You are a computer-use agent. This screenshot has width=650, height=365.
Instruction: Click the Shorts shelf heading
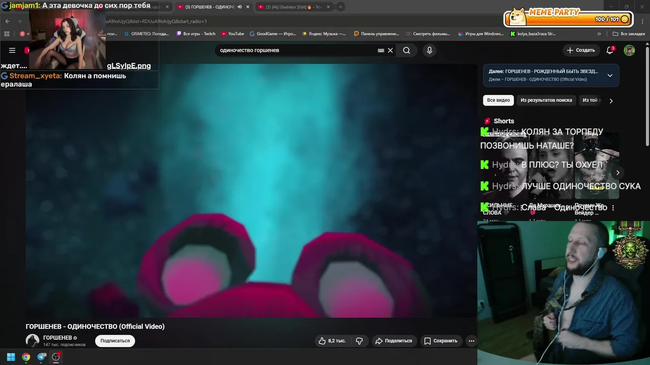click(504, 121)
